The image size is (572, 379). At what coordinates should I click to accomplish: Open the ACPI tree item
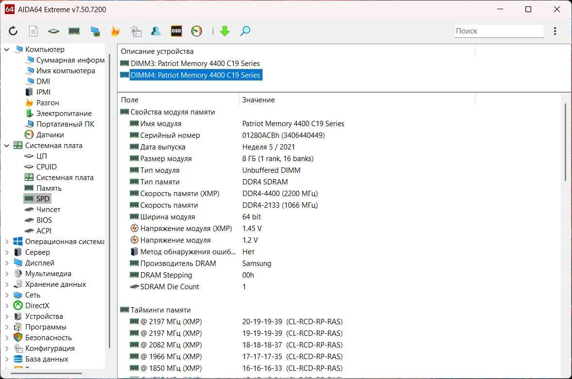38,231
